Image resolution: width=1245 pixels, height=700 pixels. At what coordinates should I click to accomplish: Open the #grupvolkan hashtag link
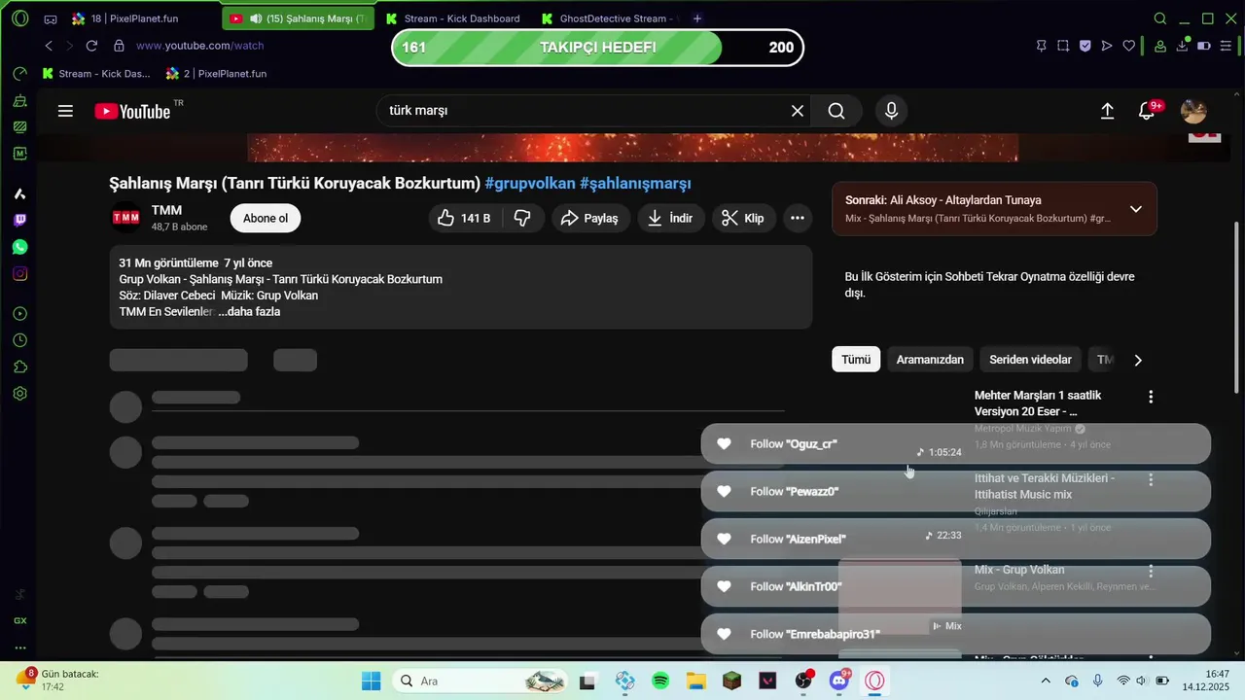530,183
